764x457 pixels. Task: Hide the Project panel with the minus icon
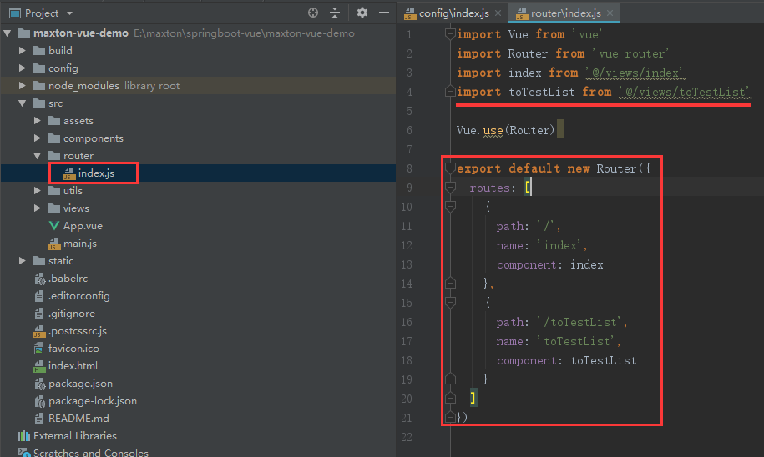point(384,13)
